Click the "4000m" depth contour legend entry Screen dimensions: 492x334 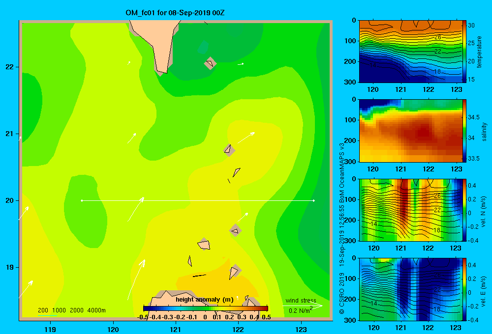tap(96, 310)
